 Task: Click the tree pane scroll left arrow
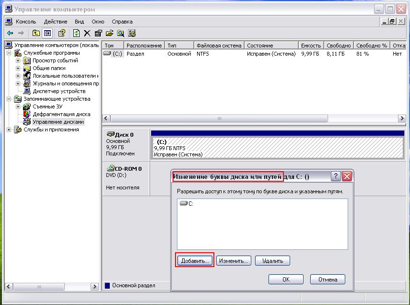[x=9, y=286]
